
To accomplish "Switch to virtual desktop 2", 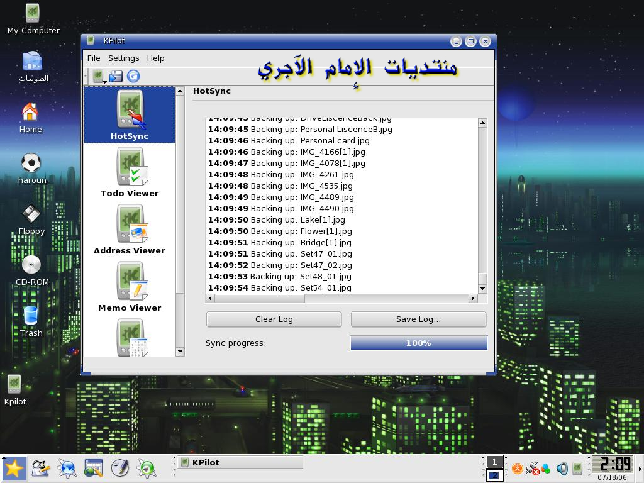I will [x=494, y=475].
